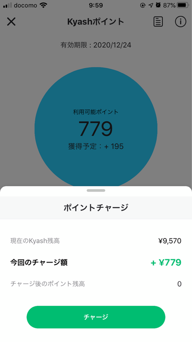Tap the 有効期限 2020/12/24 label
The image size is (192, 342).
click(x=96, y=45)
